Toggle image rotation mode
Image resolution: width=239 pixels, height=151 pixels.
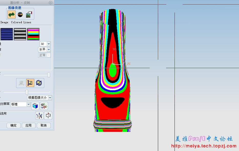[39, 83]
